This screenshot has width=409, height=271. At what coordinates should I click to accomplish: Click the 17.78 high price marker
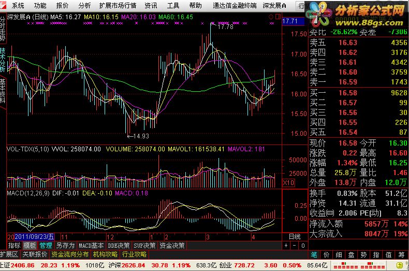click(225, 26)
